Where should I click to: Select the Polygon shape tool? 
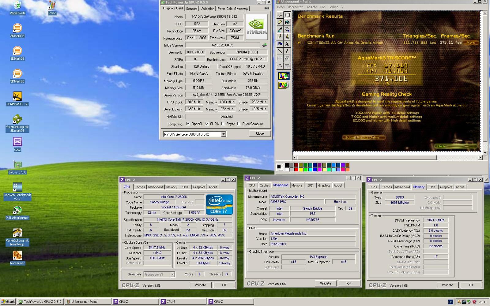click(287, 59)
